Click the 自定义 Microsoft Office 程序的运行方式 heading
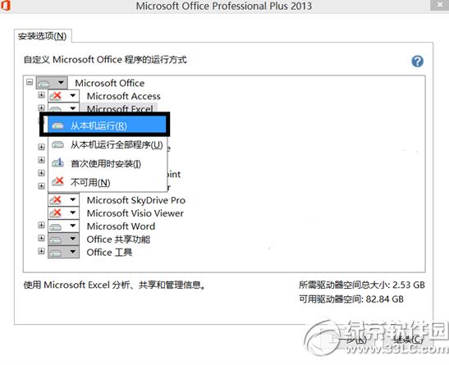The width and height of the screenshot is (449, 365). (x=105, y=60)
